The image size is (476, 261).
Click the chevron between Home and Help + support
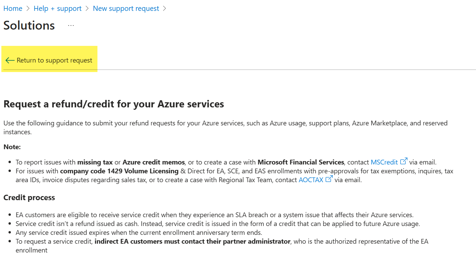tap(27, 8)
